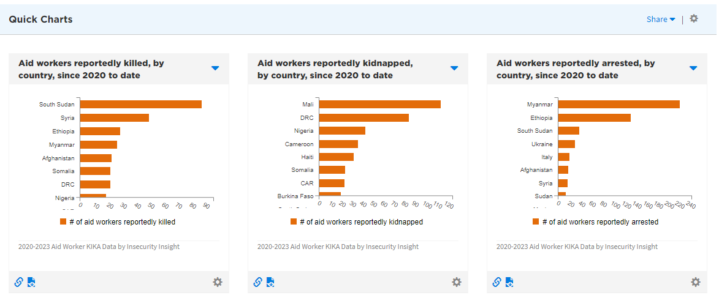
Task: Open settings gear for kidnapped workers chart
Action: point(457,282)
